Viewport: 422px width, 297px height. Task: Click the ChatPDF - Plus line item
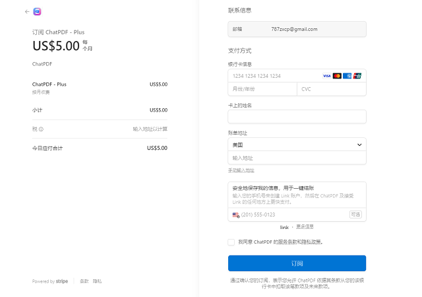(x=49, y=84)
